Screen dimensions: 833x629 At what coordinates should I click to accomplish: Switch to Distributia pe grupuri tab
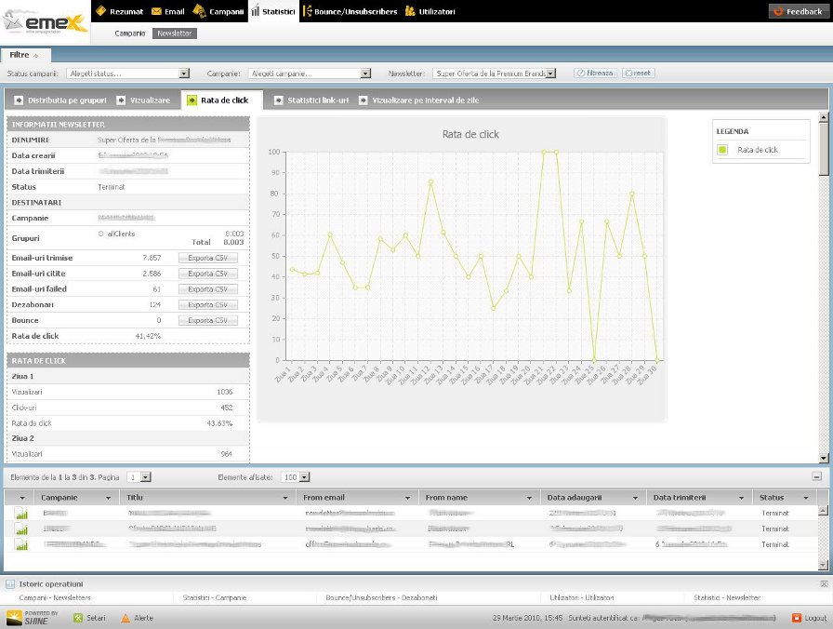click(x=60, y=100)
